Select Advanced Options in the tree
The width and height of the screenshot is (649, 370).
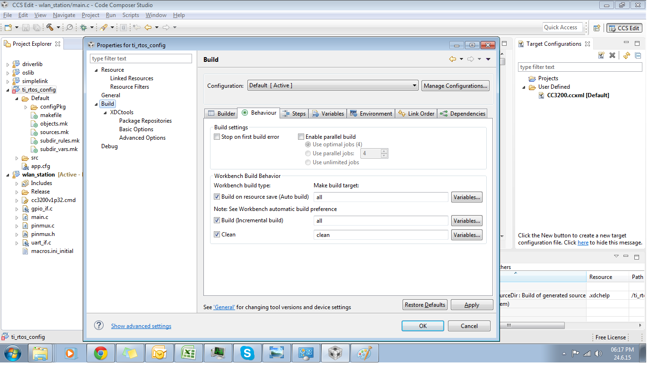coord(142,138)
